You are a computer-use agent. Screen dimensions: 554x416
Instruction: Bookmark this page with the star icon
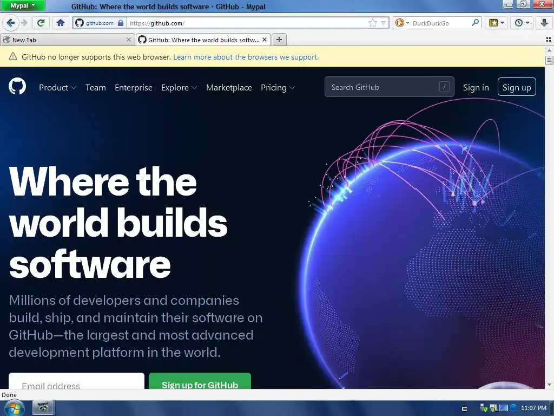pyautogui.click(x=372, y=23)
